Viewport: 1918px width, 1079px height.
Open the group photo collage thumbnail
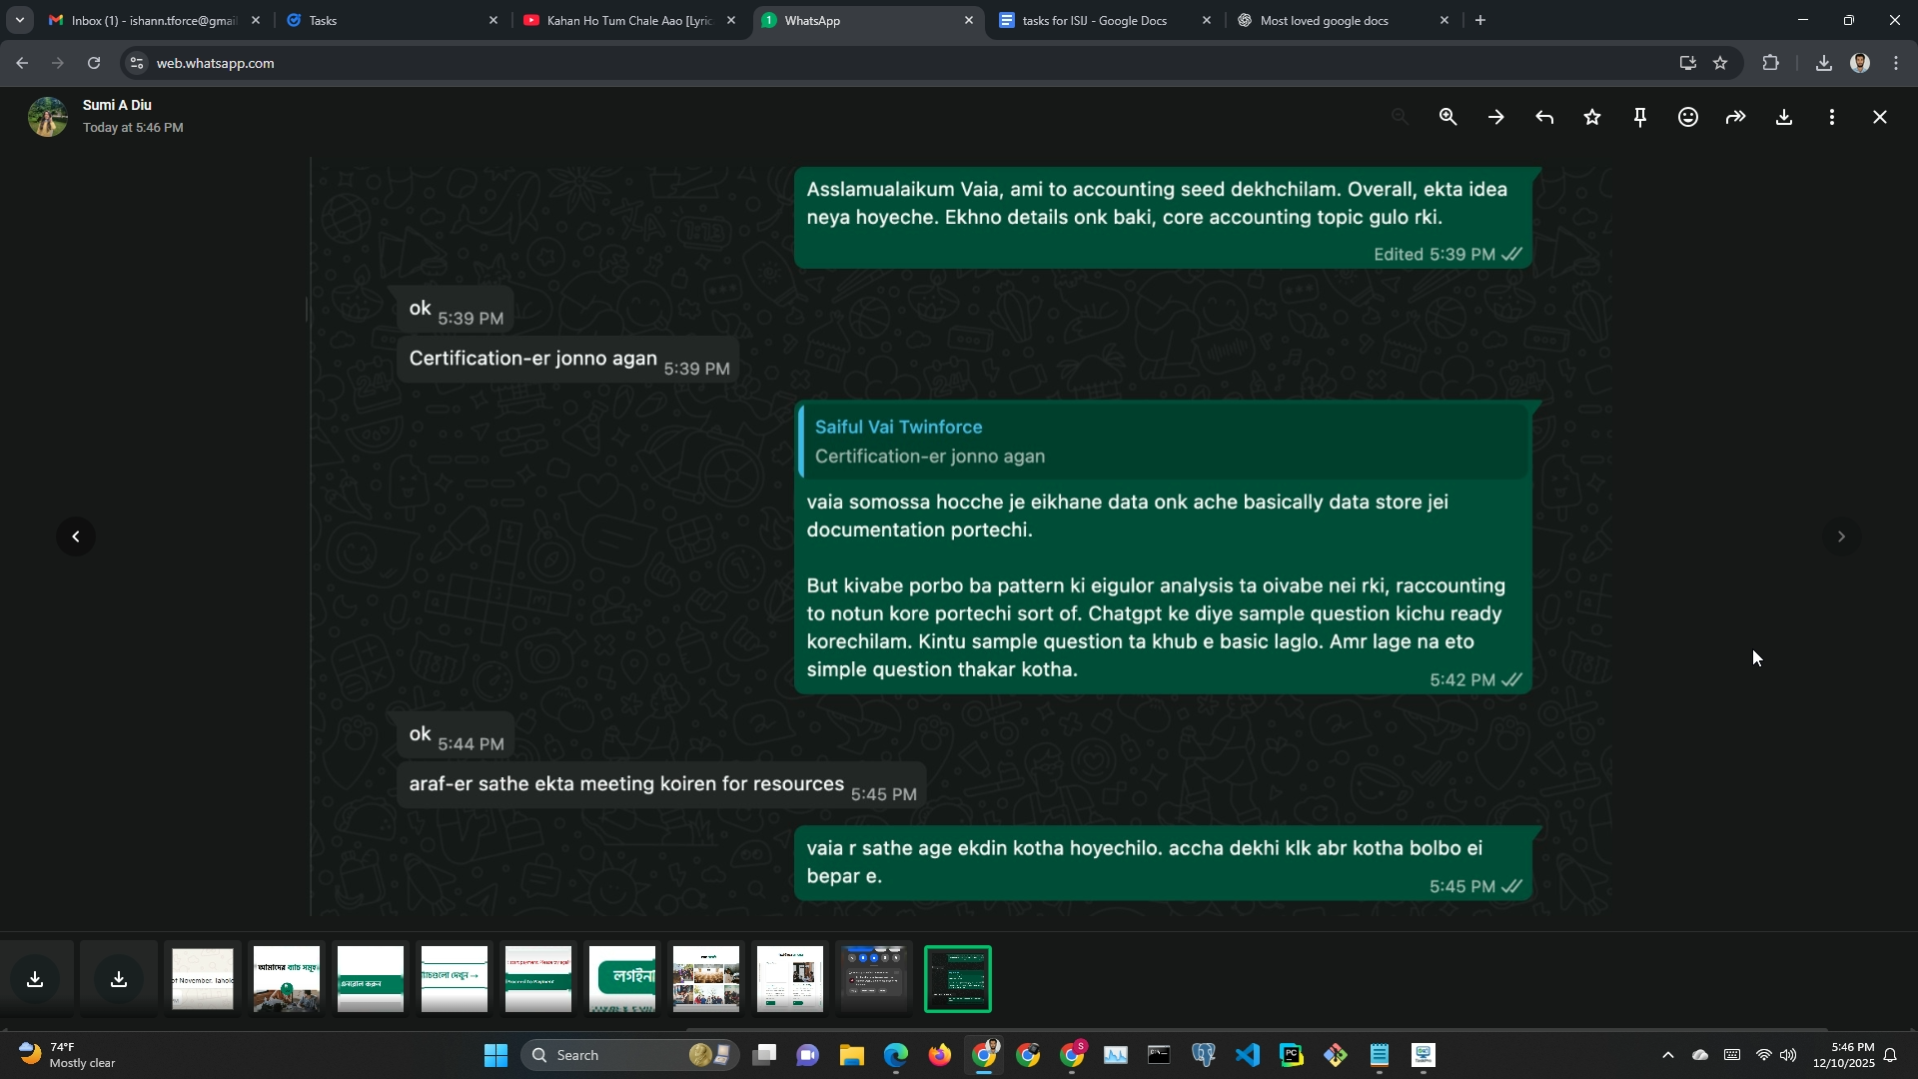706,978
